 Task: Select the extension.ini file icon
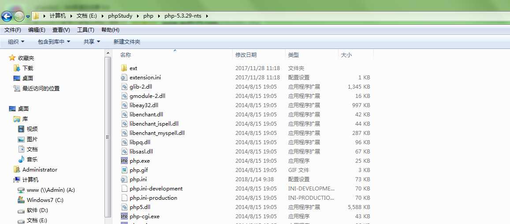click(x=124, y=78)
